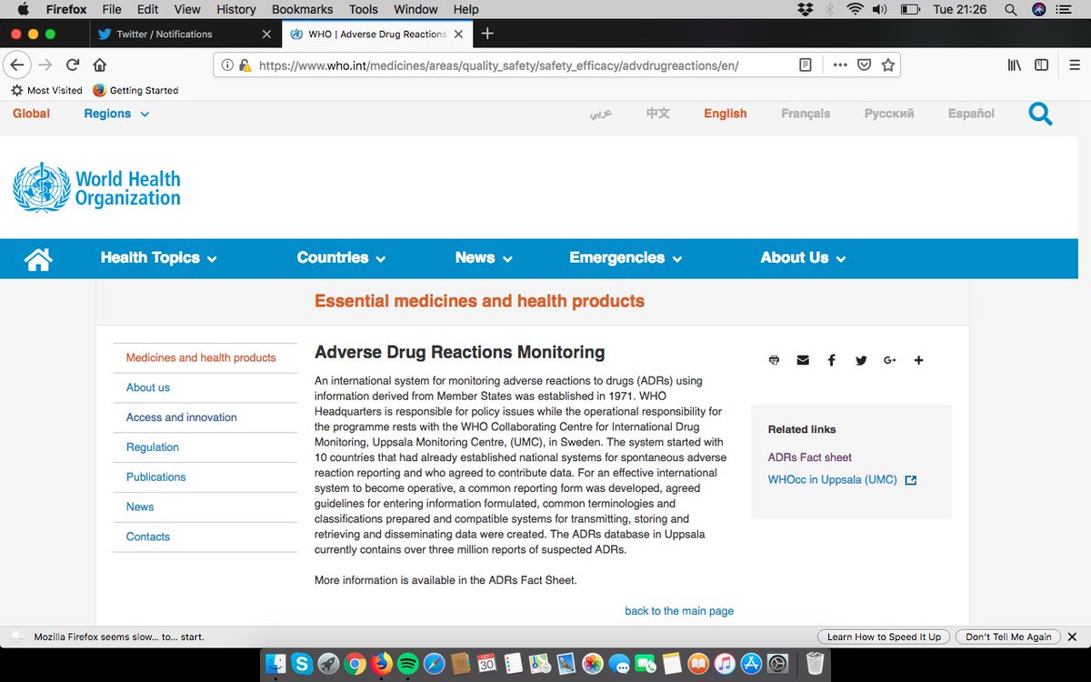Click back to the main page link
The height and width of the screenshot is (682, 1091).
[679, 611]
